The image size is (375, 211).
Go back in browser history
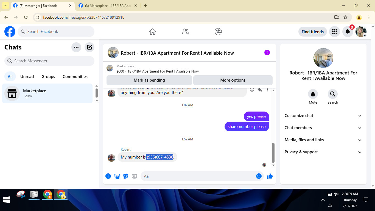[x=6, y=17]
